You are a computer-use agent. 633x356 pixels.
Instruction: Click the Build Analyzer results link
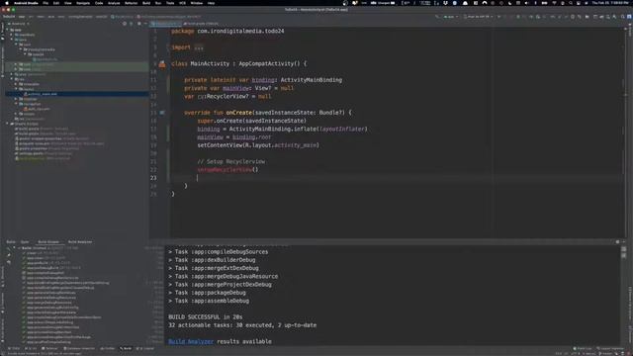point(191,341)
